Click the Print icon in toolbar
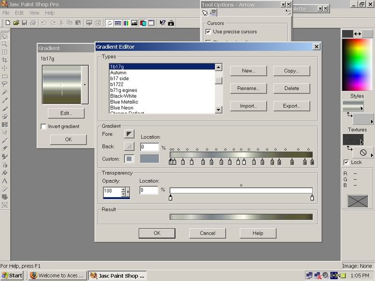 [x=33, y=22]
